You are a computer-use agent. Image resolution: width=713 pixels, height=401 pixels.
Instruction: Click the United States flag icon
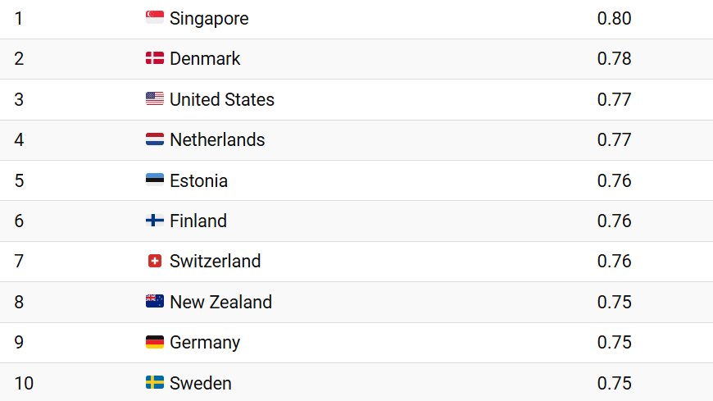pyautogui.click(x=155, y=99)
